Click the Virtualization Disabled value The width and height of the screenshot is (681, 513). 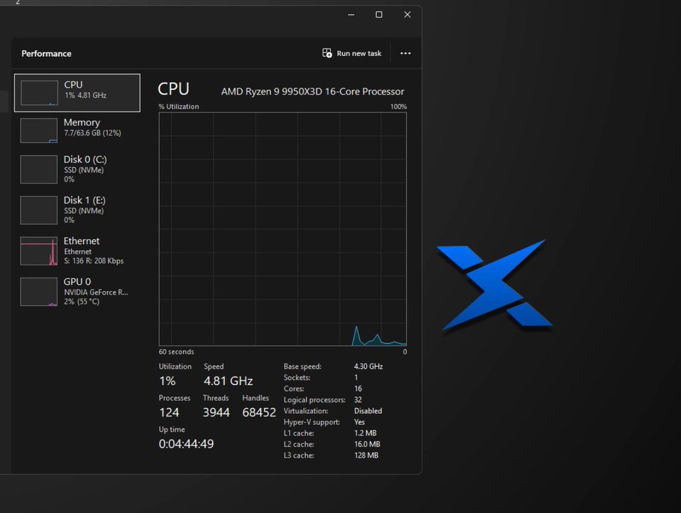pos(368,411)
